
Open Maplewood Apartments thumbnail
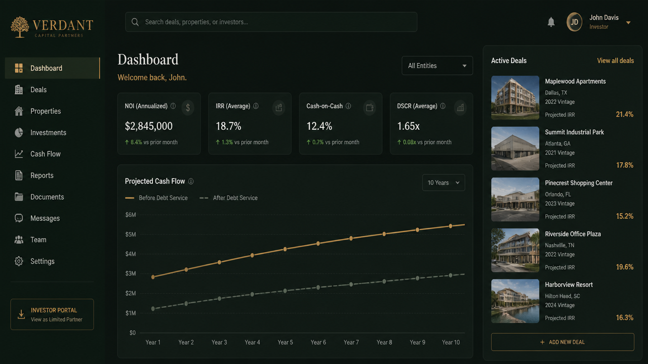(x=515, y=98)
